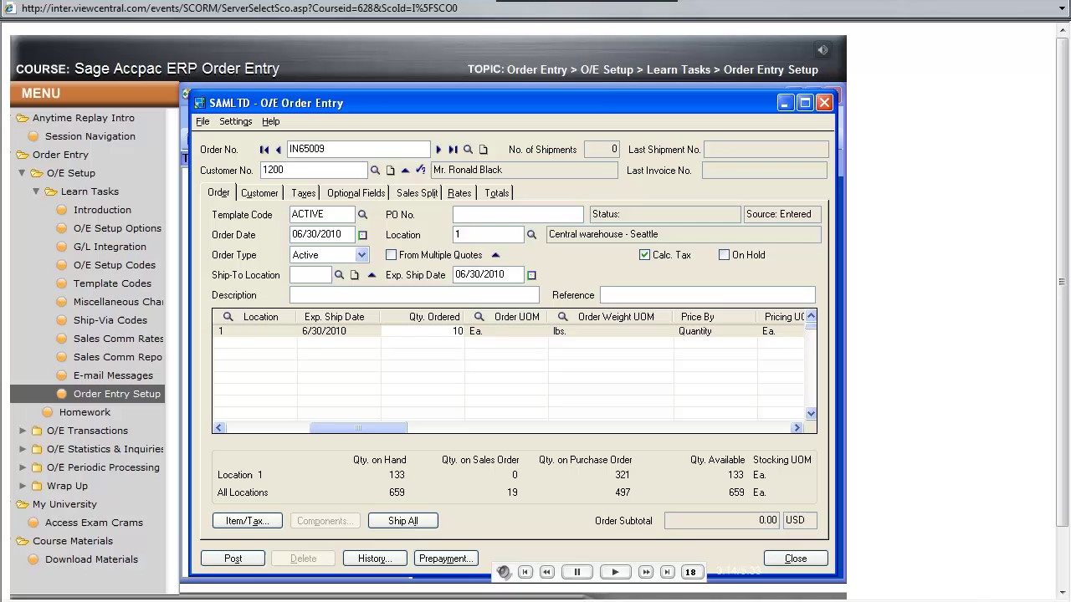Screen dimensions: 1071x602
Task: Click the finder icon in the Order Weight UOM header
Action: [563, 317]
